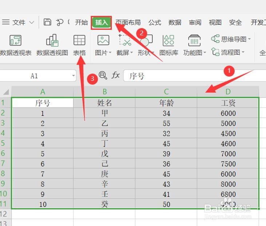Switch to the 页面布局 tab
The image size is (266, 226).
[128, 23]
